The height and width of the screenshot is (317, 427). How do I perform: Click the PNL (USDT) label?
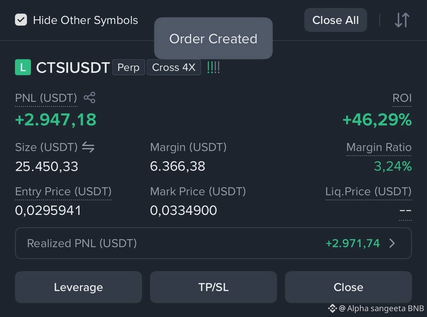coord(46,98)
